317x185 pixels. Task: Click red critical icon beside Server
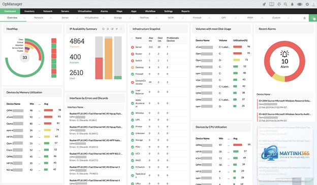133,47
